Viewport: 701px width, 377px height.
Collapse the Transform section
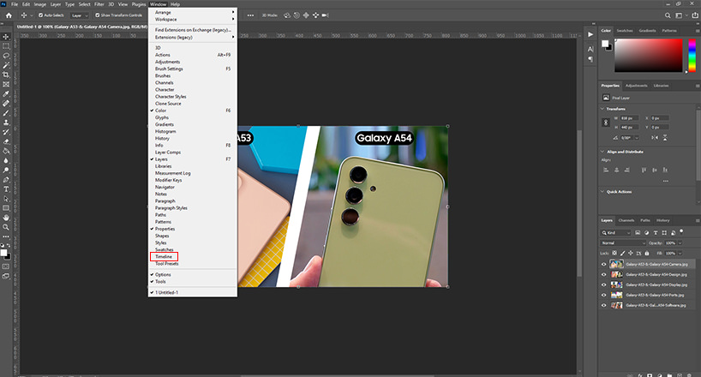click(x=602, y=109)
